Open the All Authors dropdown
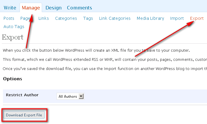This screenshot has height=124, width=207. (70, 96)
